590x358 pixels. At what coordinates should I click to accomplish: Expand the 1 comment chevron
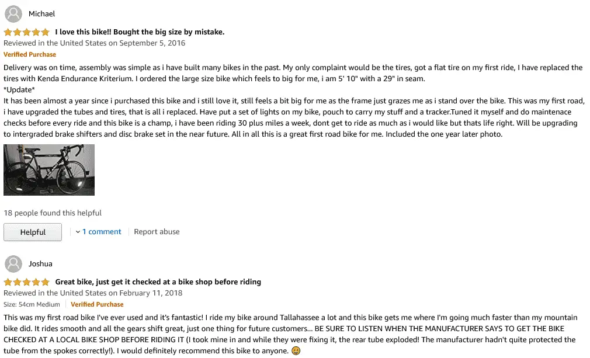[x=78, y=232]
